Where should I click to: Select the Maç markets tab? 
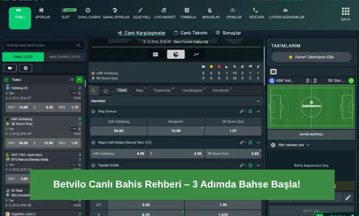click(x=140, y=91)
